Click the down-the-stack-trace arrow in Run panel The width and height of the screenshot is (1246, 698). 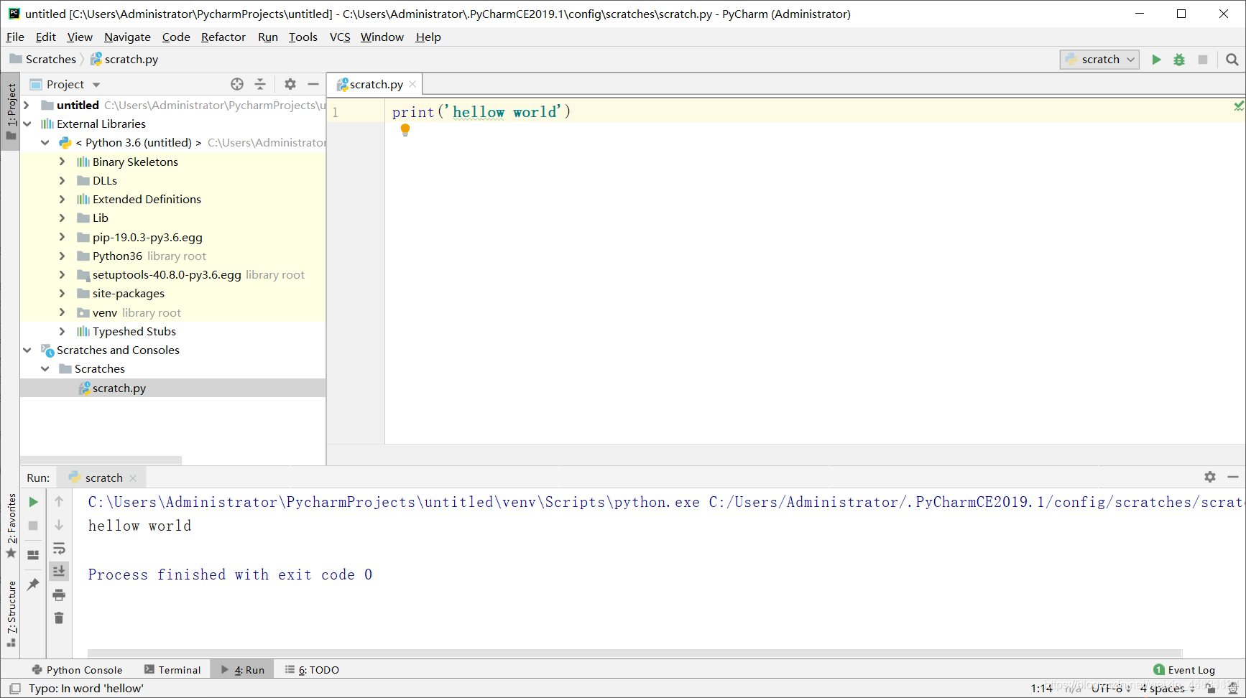59,526
